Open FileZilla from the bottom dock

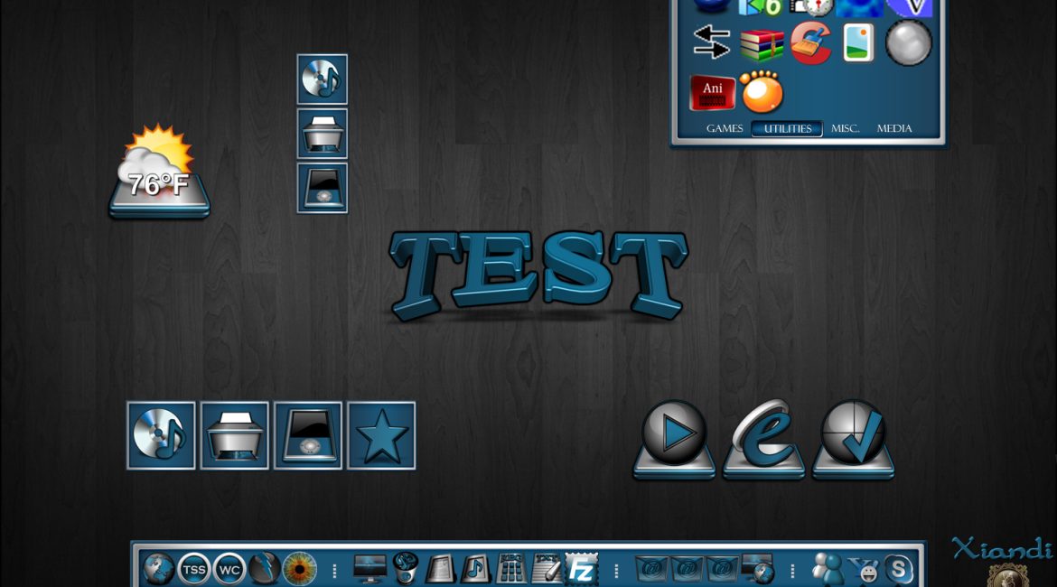[x=581, y=569]
